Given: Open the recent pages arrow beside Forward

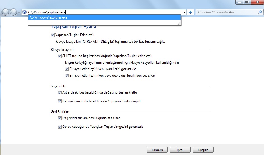Looking at the screenshot, I should click(19, 12).
